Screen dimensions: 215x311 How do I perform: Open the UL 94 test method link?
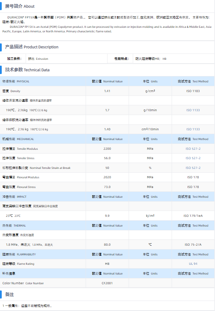[x=193, y=264]
